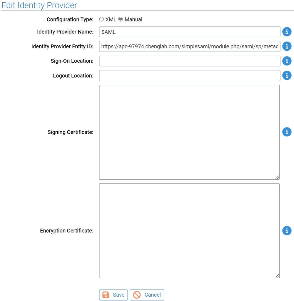Screen dimensions: 294x301
Task: Open the Encryption Certificate help icon
Action: [287, 231]
